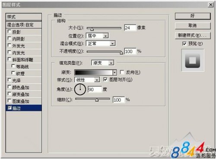This screenshot has width=216, height=159.
Task: Confirm with the 好 OK button
Action: click(x=193, y=16)
